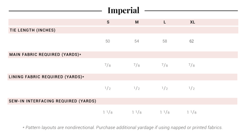
Task: Select main fabric 7/8 value for size XL
Action: 192,65
